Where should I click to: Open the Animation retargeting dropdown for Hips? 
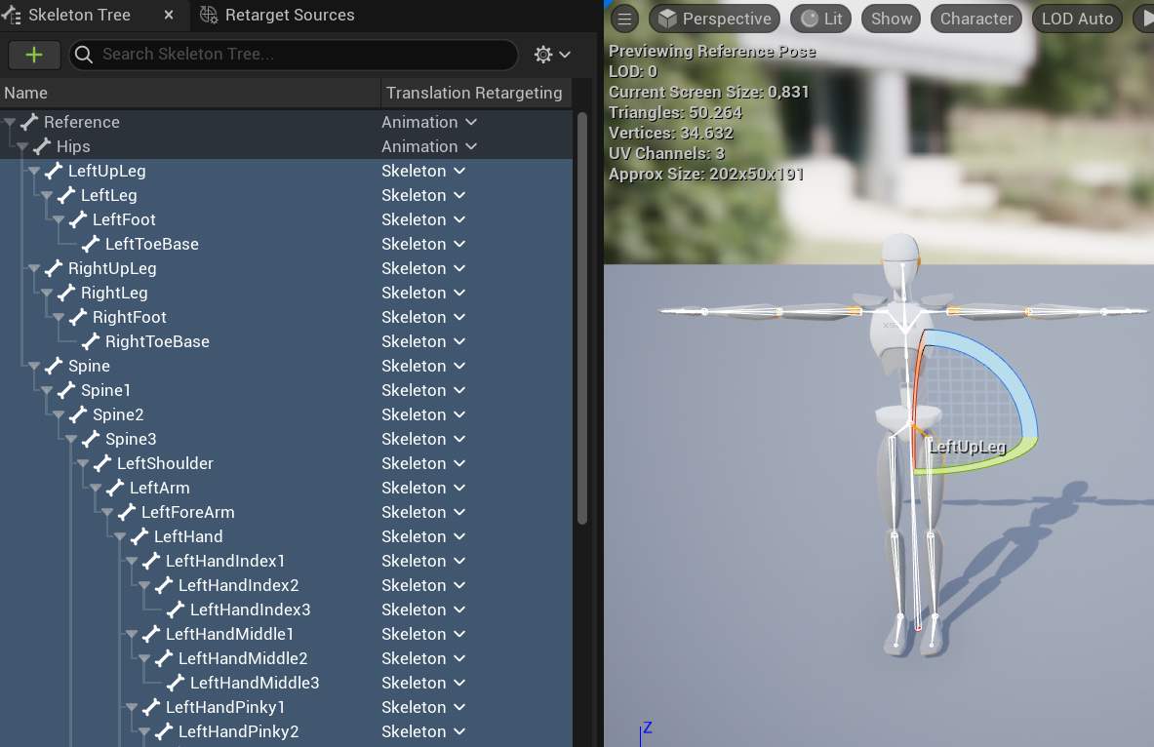472,146
